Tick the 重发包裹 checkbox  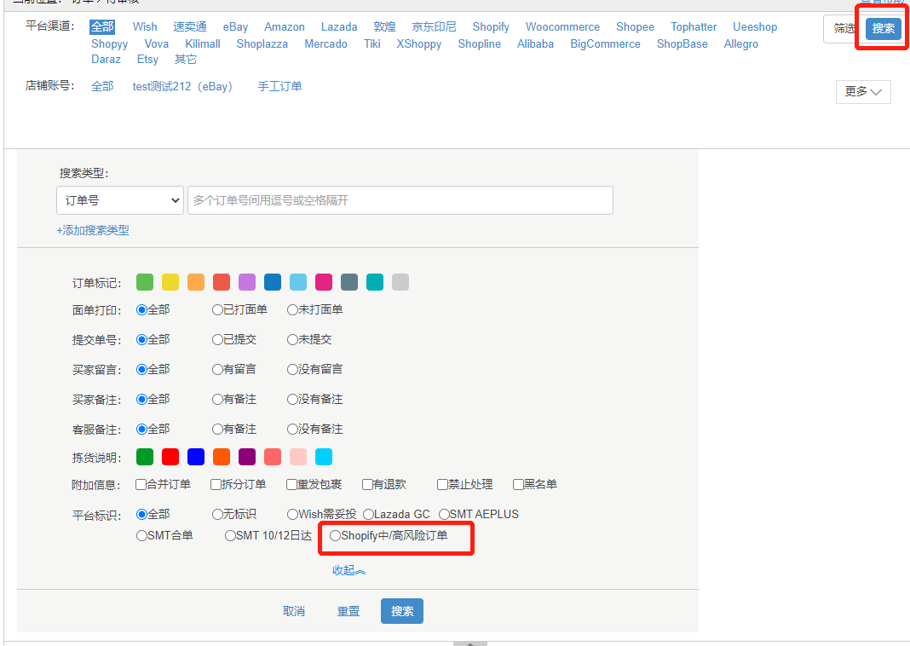tap(292, 484)
